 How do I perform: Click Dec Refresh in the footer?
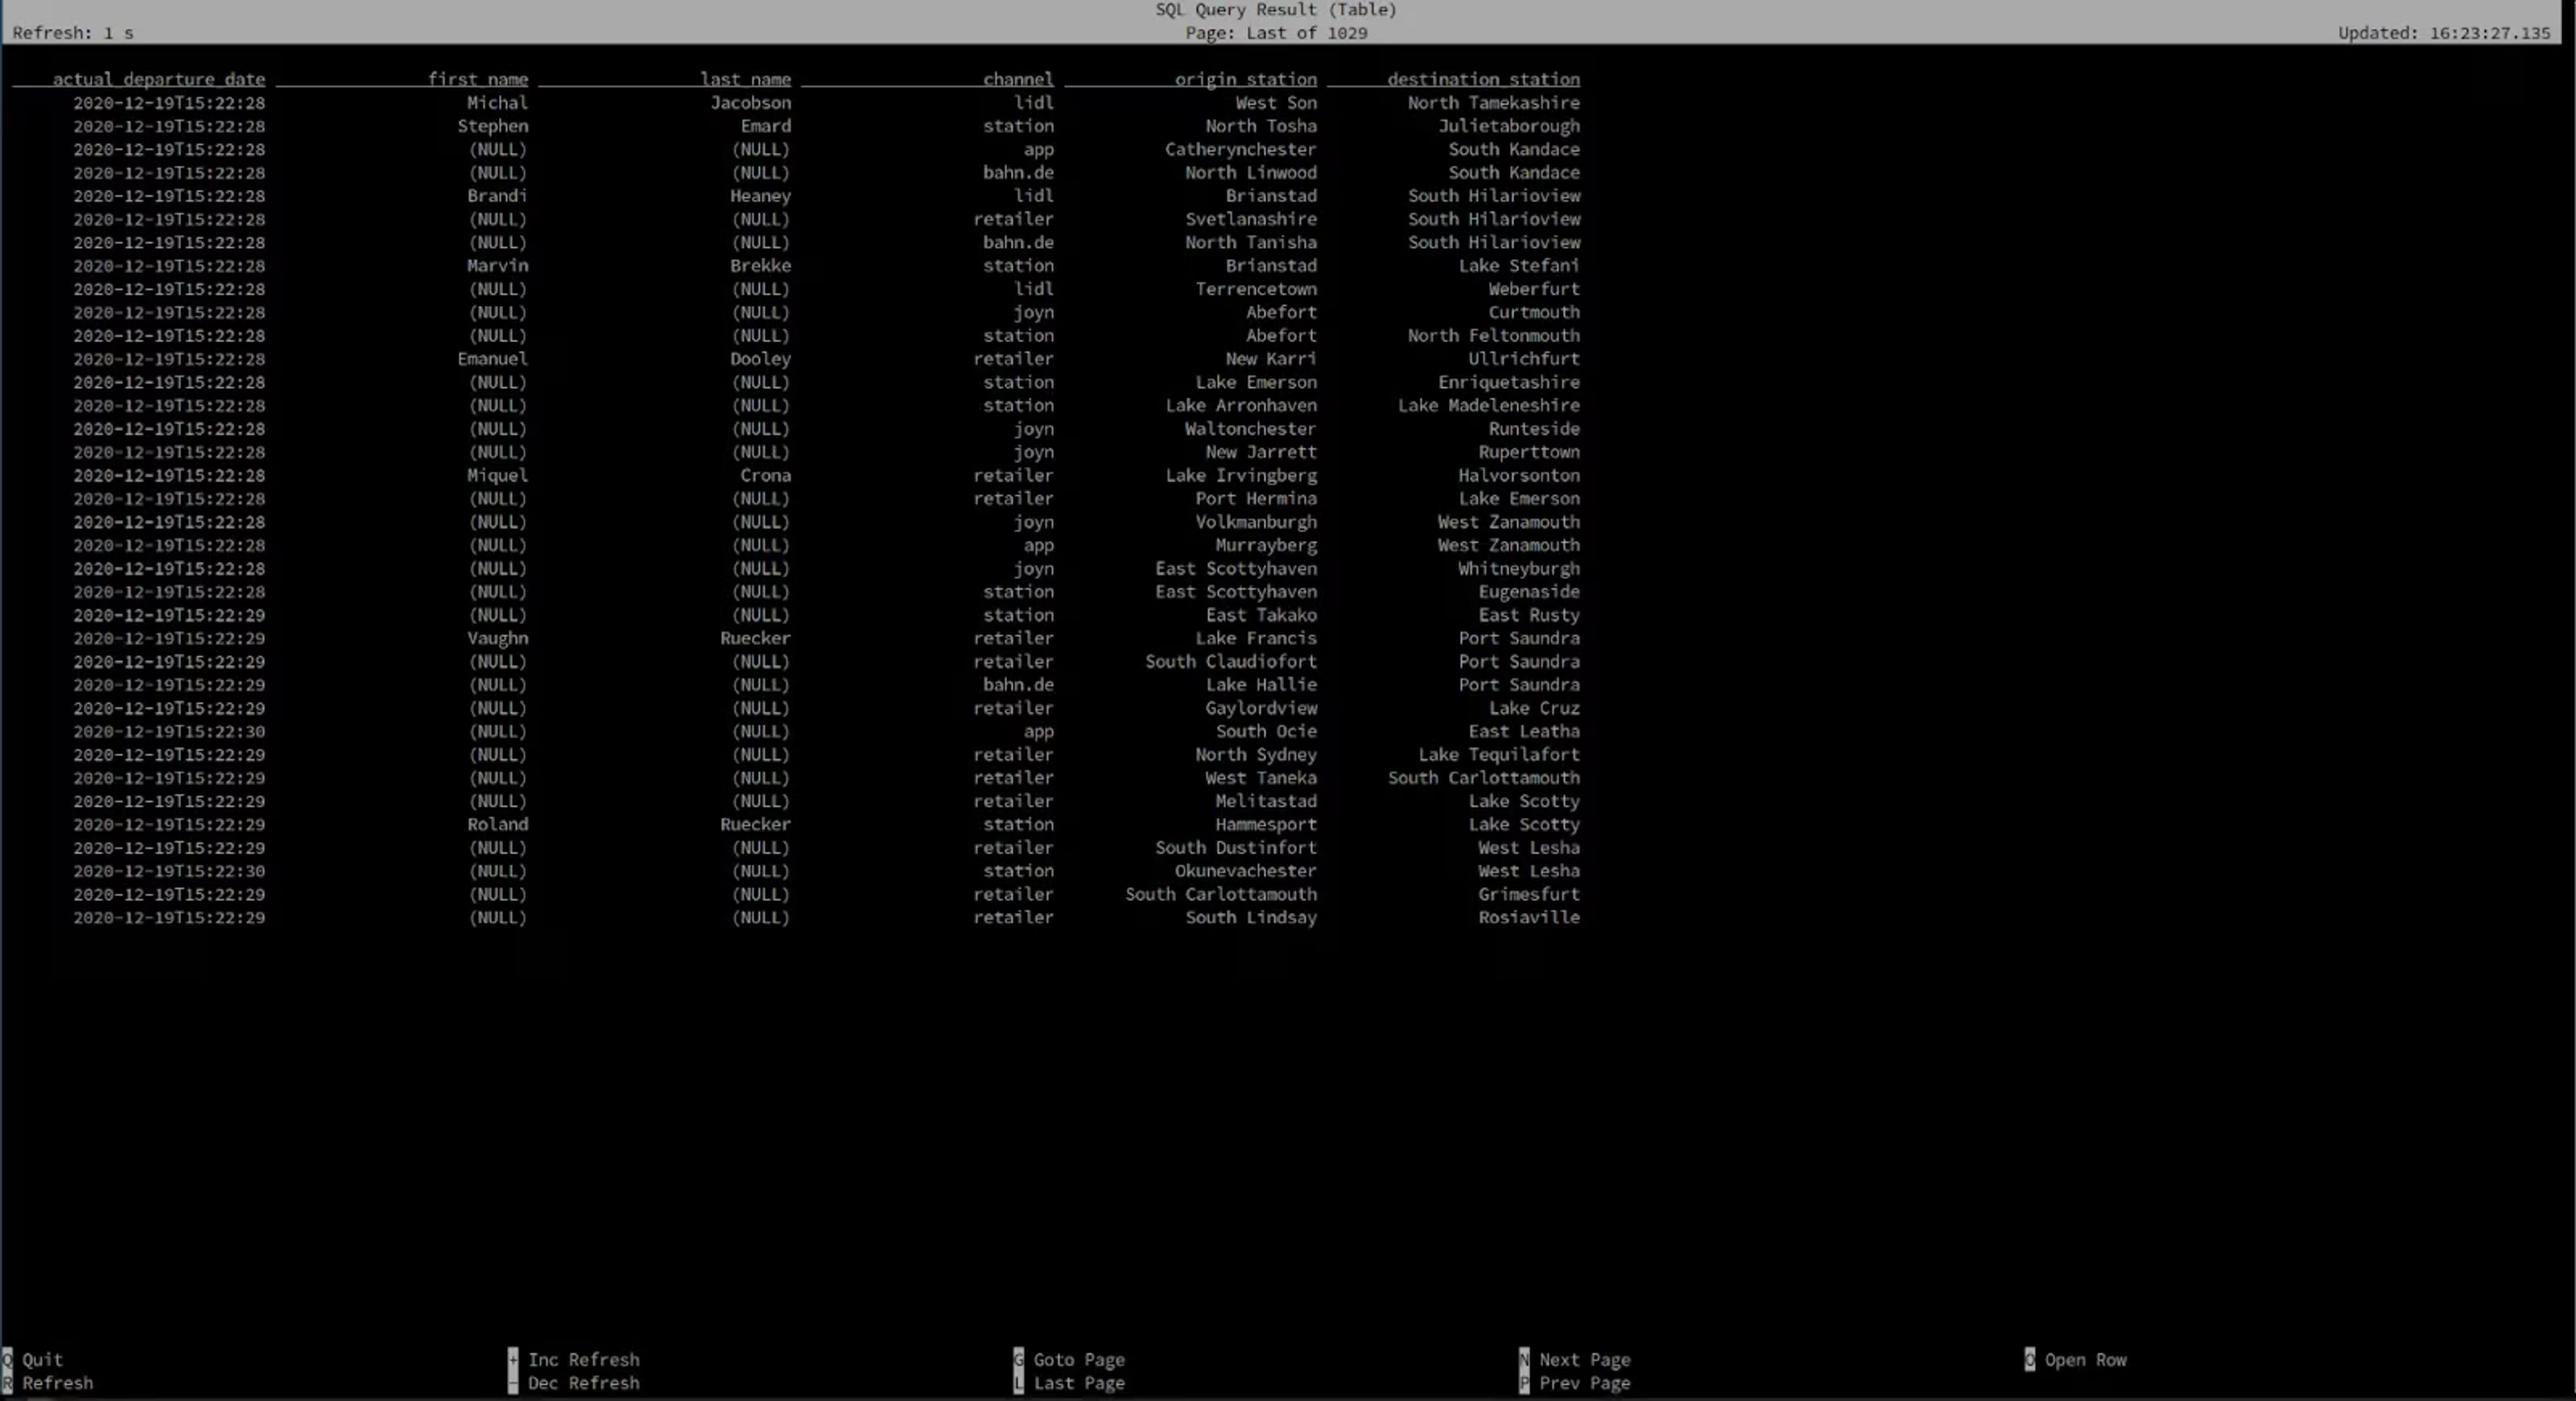[x=574, y=1383]
